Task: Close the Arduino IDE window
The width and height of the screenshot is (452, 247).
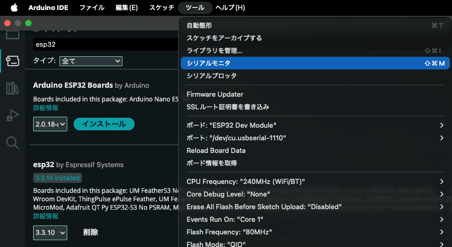Action: click(7, 23)
